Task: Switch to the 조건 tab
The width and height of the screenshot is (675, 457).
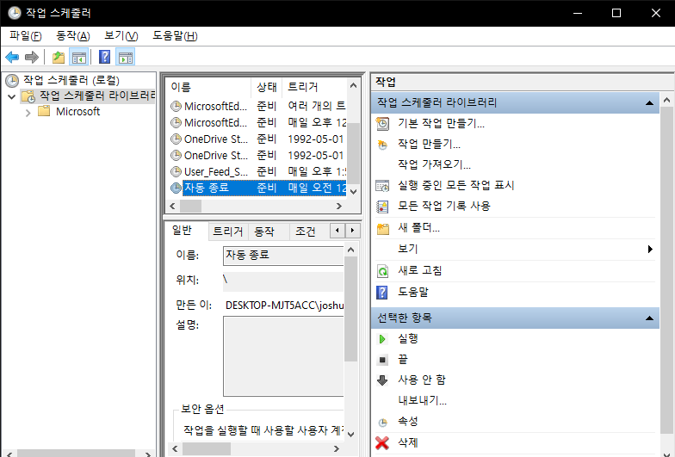Action: tap(305, 232)
